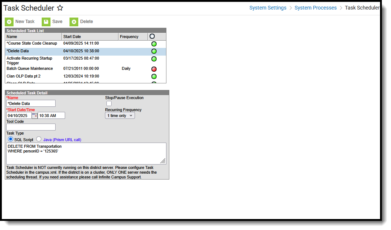Click the start date field 04/10/2025
391x230 pixels.
coord(19,116)
